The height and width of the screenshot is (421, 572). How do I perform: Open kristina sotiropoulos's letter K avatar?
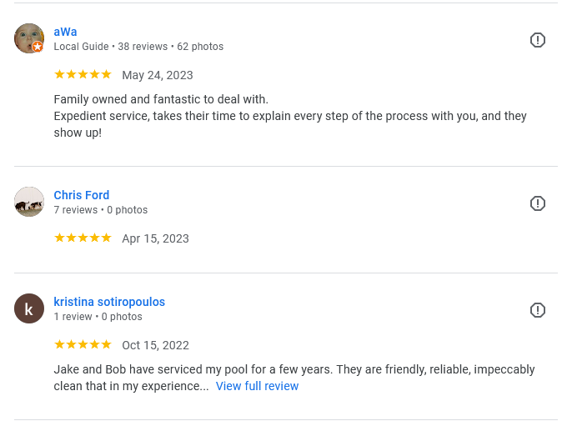29,308
